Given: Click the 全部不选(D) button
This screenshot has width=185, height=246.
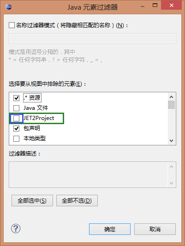Looking at the screenshot, I should point(77,200).
